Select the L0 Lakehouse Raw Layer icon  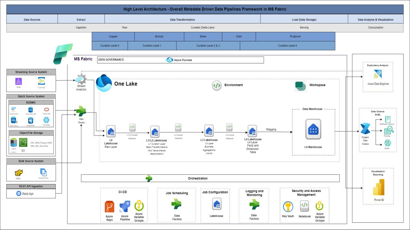(x=111, y=131)
